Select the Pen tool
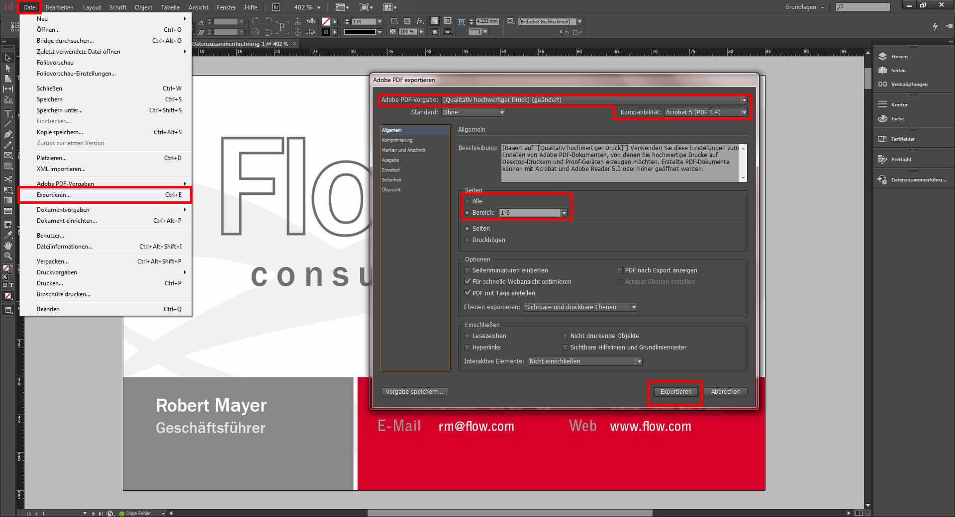Viewport: 955px width, 517px height. [8, 134]
